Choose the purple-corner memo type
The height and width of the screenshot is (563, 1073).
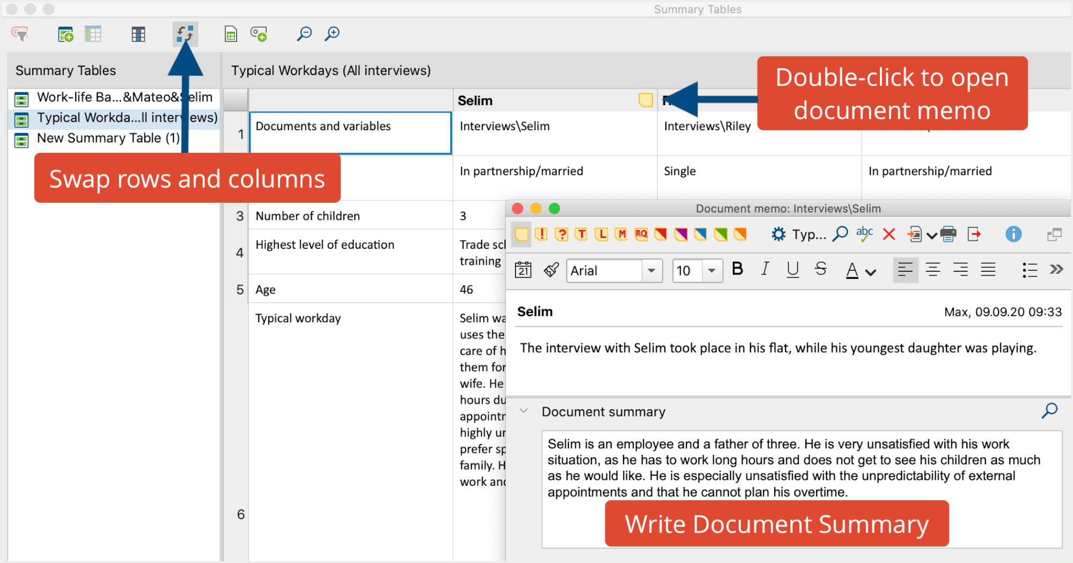(681, 234)
